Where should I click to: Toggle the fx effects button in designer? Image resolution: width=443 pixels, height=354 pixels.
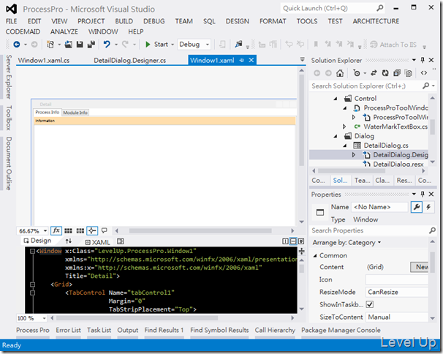[x=56, y=230]
